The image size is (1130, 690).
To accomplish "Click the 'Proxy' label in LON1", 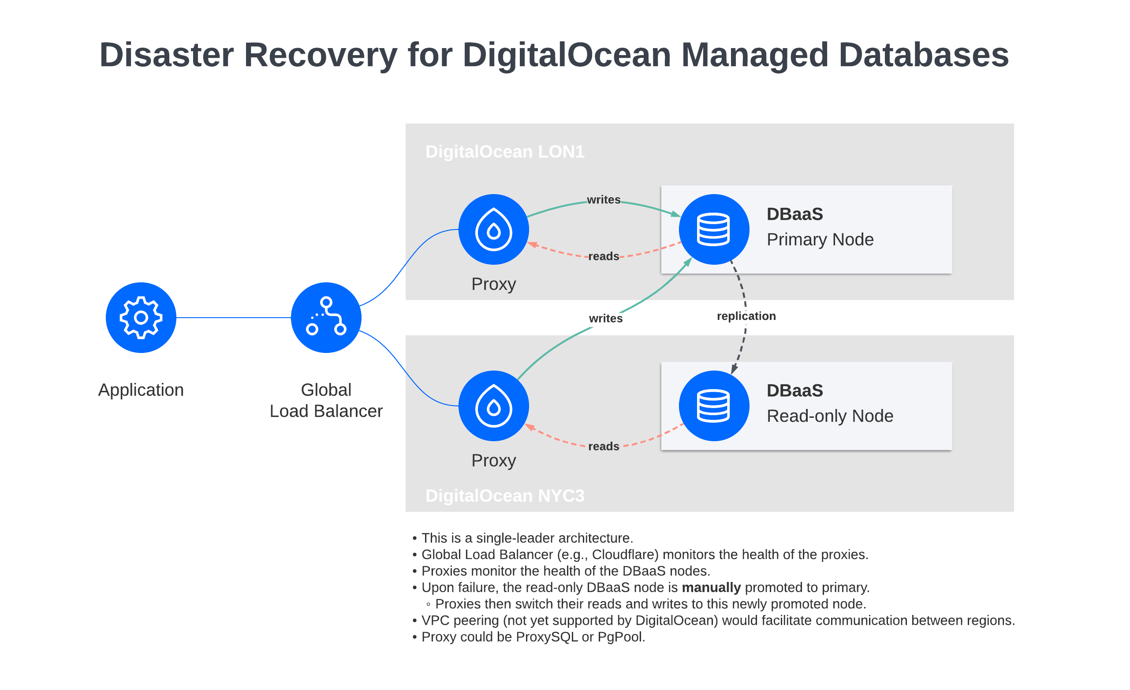I will point(493,284).
